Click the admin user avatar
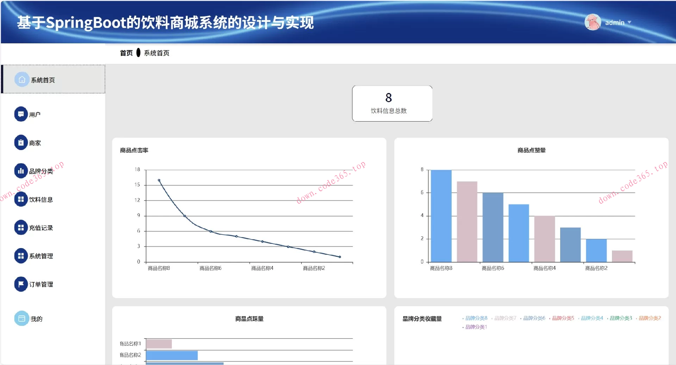676x365 pixels. click(593, 22)
